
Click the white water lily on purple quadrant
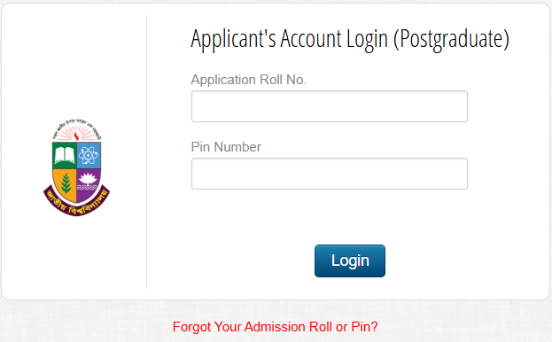pos(88,180)
